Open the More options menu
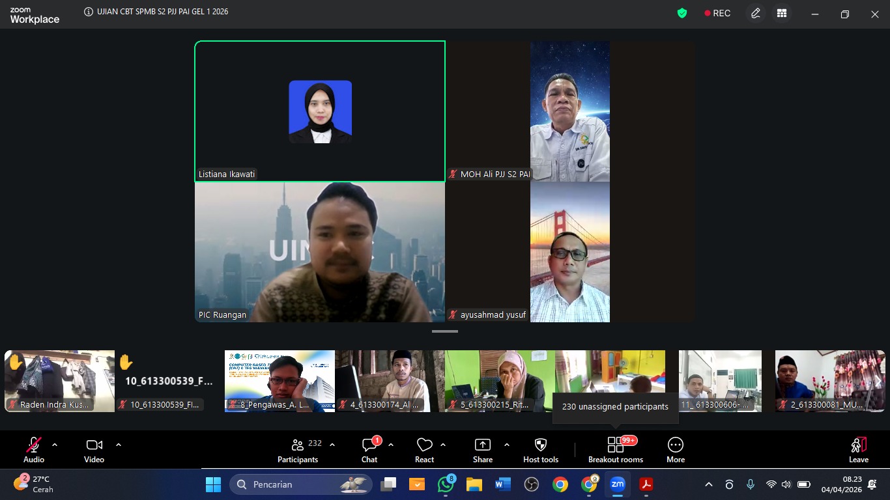Image resolution: width=890 pixels, height=500 pixels. click(675, 450)
